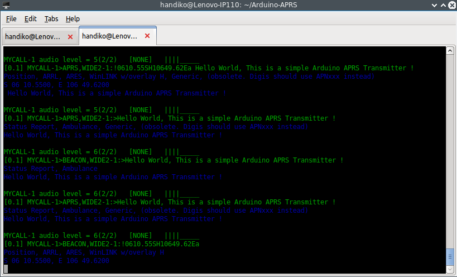457x277 pixels.
Task: Open the Help menu
Action: coord(73,19)
